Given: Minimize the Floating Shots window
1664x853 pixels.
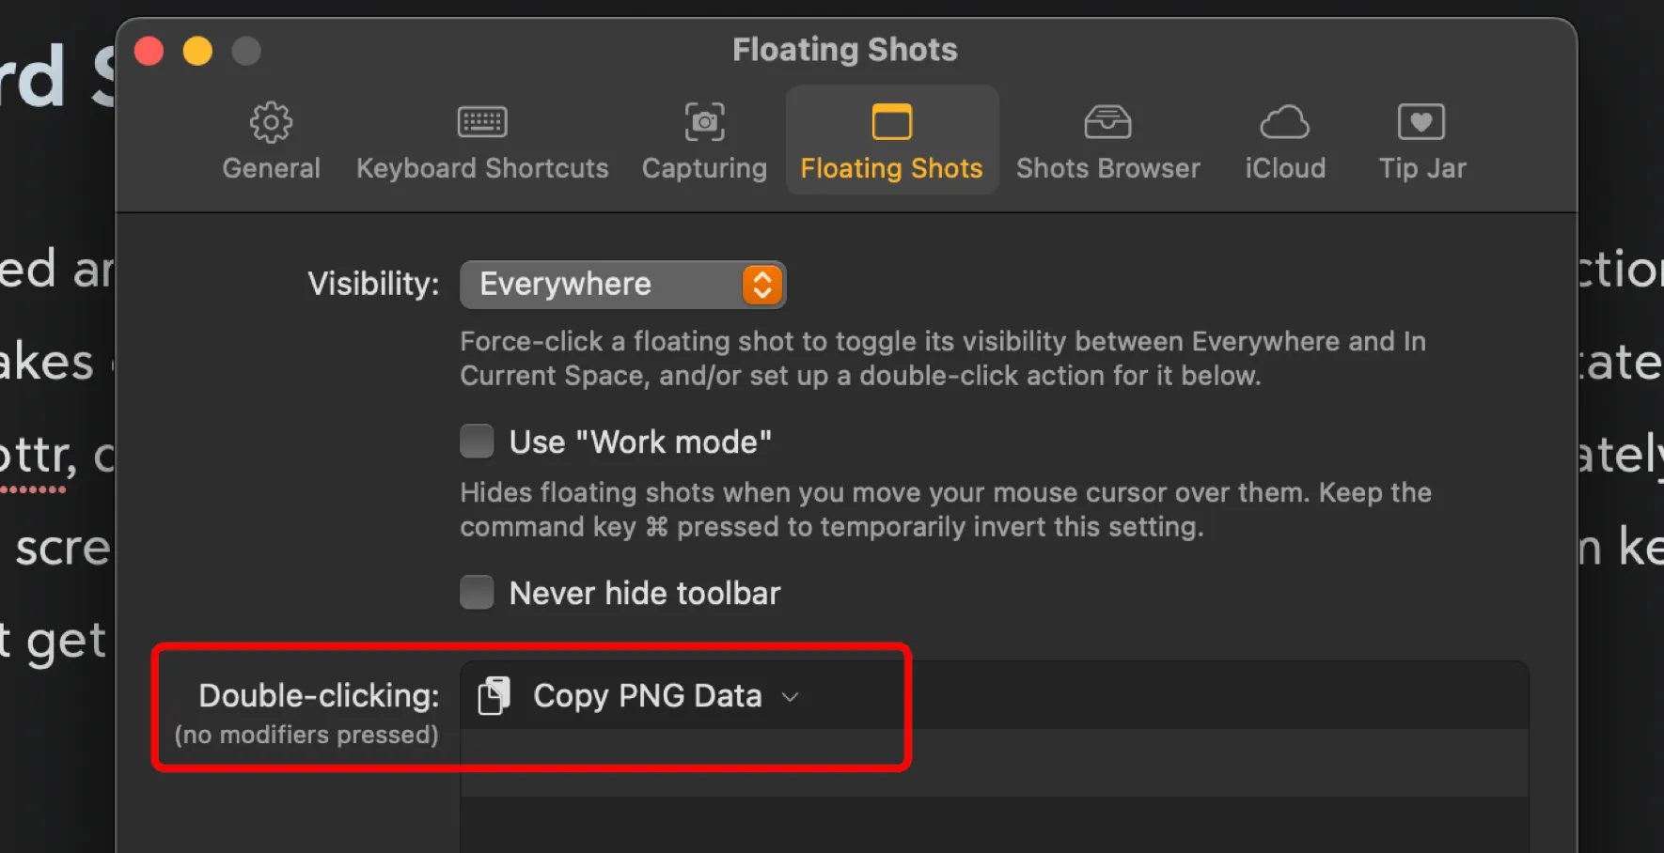Looking at the screenshot, I should click(197, 51).
